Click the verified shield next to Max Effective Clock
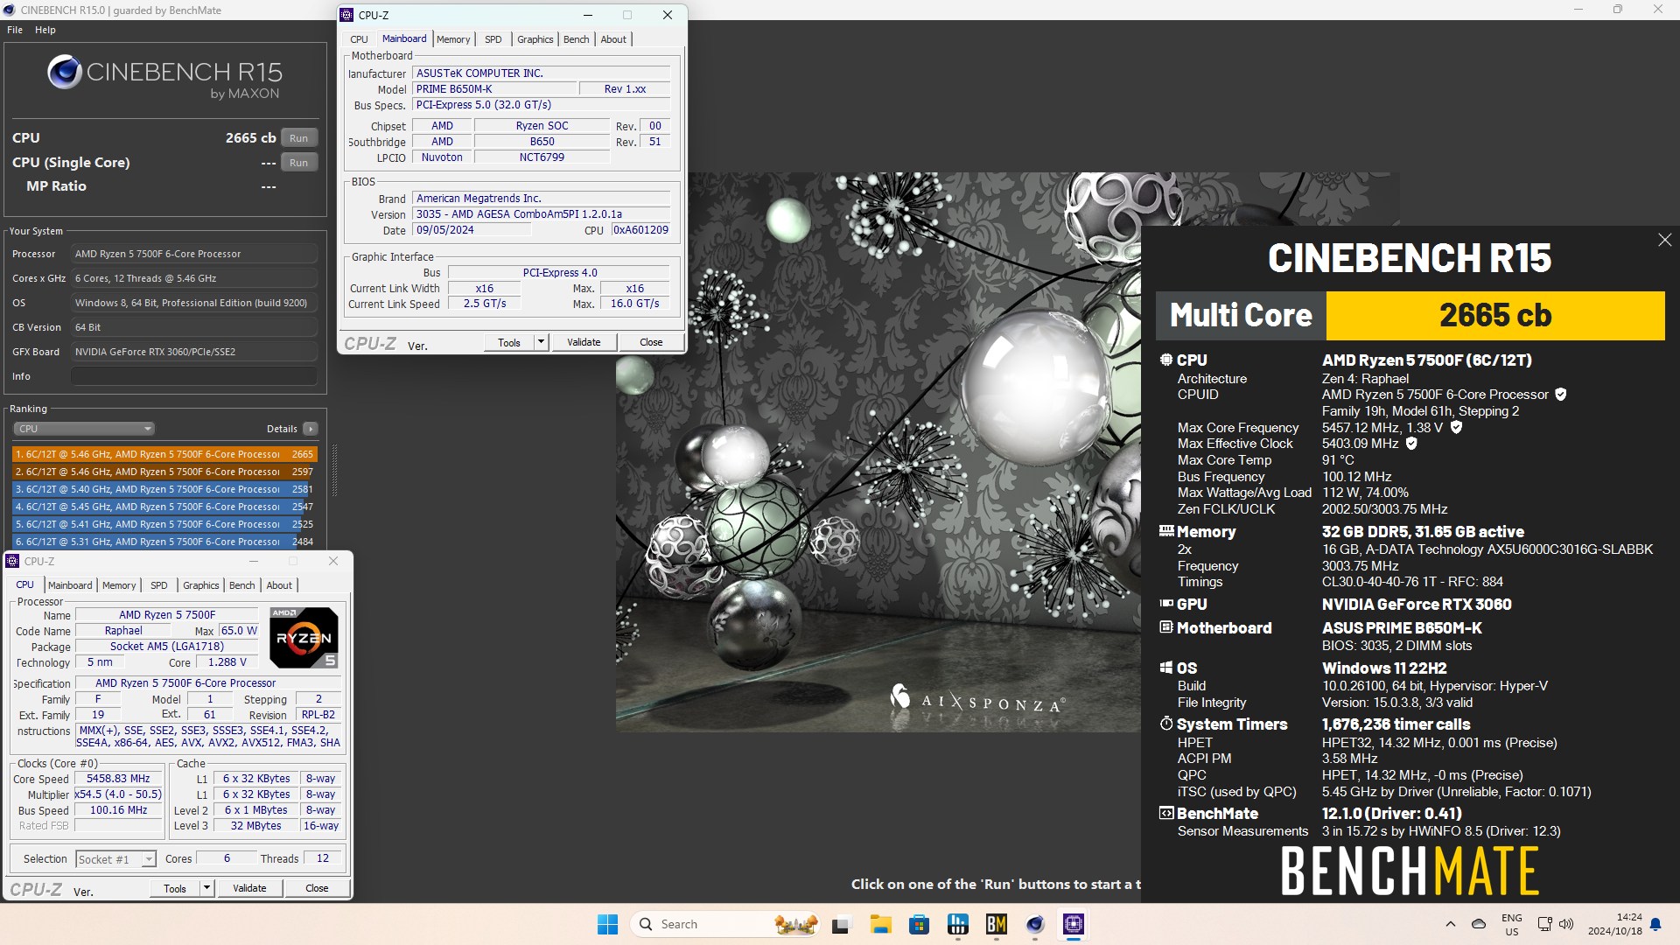The height and width of the screenshot is (945, 1680). (x=1411, y=444)
